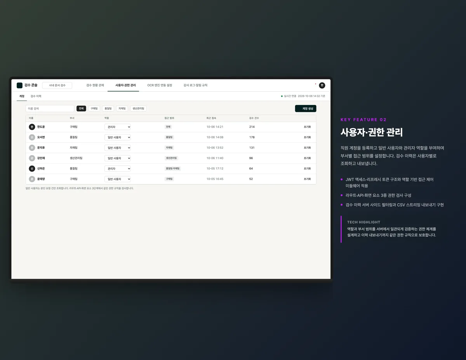Click 초기화 in 신하은's row
This screenshot has height=360, width=466.
pos(307,169)
